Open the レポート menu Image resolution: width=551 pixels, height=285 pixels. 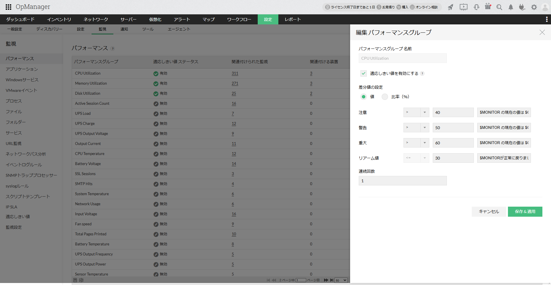tap(293, 19)
